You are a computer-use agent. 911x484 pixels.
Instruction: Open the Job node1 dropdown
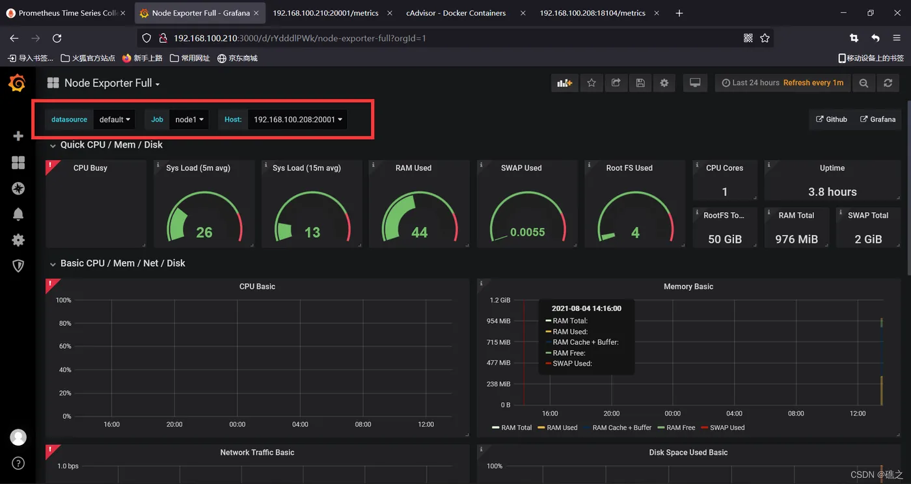pos(189,120)
